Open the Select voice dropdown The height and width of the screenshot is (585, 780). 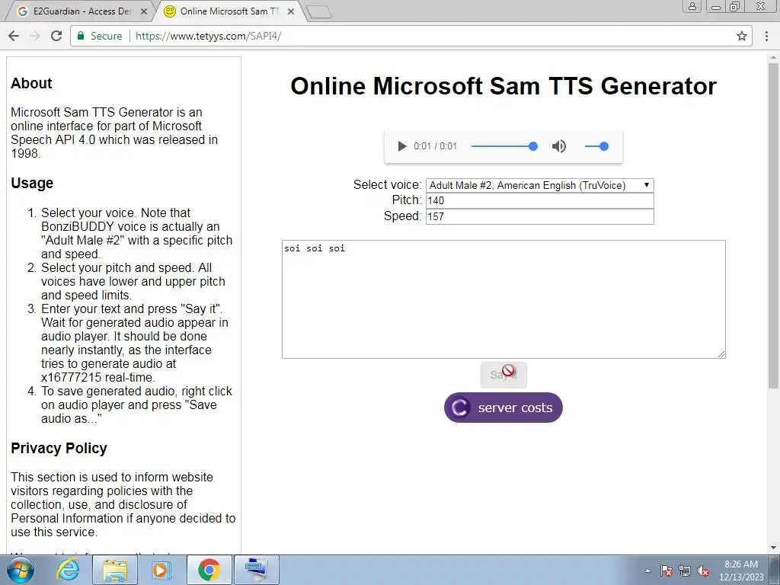(x=540, y=185)
